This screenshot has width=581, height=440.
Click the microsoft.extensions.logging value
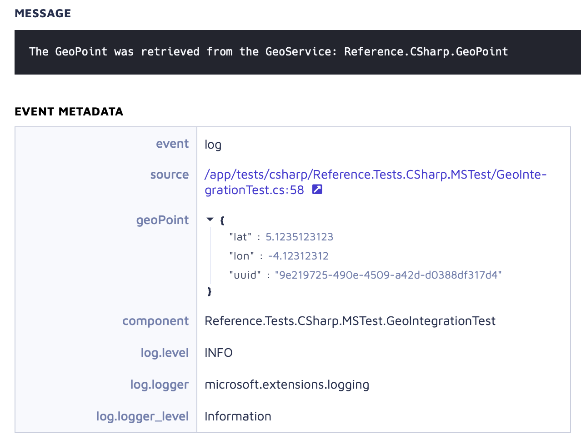click(287, 384)
